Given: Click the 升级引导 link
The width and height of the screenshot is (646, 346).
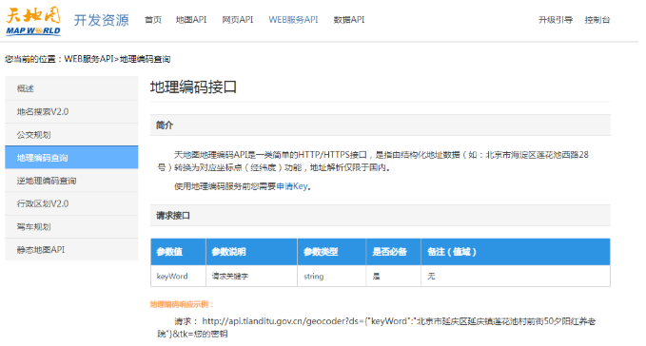Looking at the screenshot, I should tap(556, 20).
